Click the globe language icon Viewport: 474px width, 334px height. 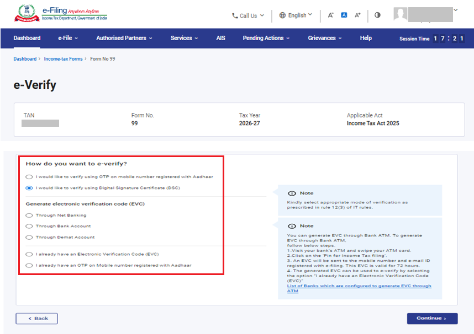[282, 15]
